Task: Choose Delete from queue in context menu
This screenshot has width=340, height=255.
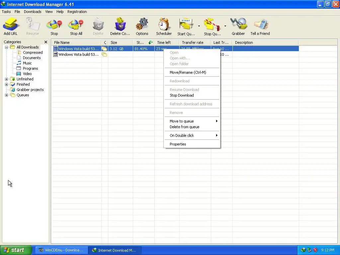Action: (x=192, y=127)
